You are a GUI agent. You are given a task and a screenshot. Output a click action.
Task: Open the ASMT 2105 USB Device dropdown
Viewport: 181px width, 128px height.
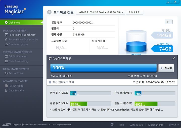click(100, 12)
